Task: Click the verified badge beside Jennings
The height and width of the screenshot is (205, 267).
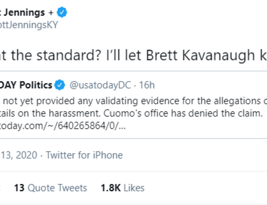Action: click(62, 12)
